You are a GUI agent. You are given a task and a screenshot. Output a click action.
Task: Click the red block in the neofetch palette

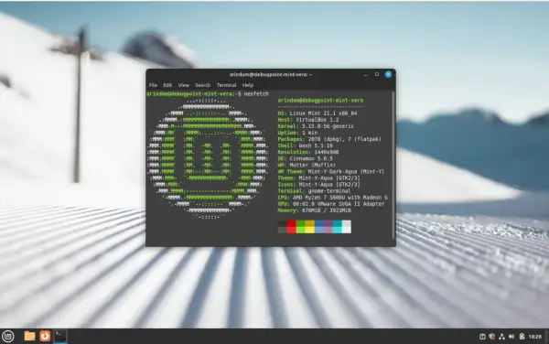(291, 227)
